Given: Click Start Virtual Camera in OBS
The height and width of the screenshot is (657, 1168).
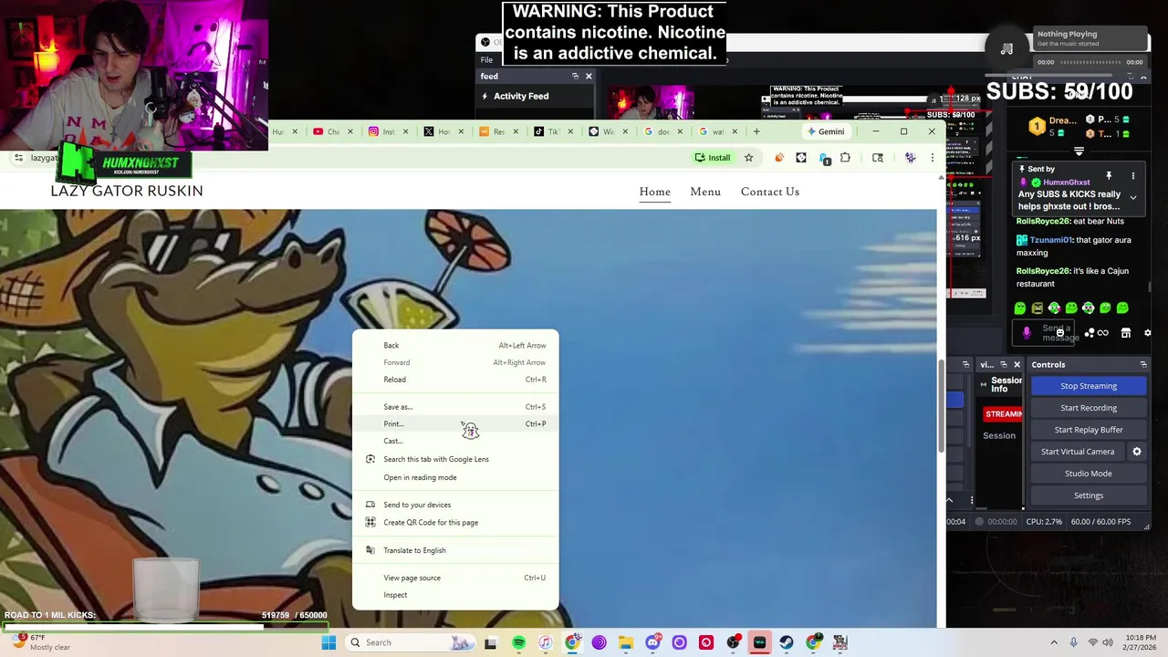Looking at the screenshot, I should (x=1078, y=452).
